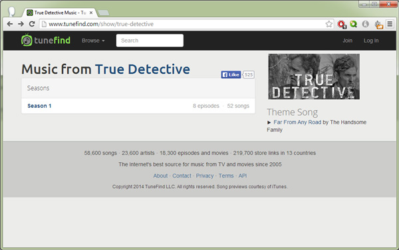The width and height of the screenshot is (399, 250).
Task: Open the Chrome hamburger menu
Action: pyautogui.click(x=390, y=24)
